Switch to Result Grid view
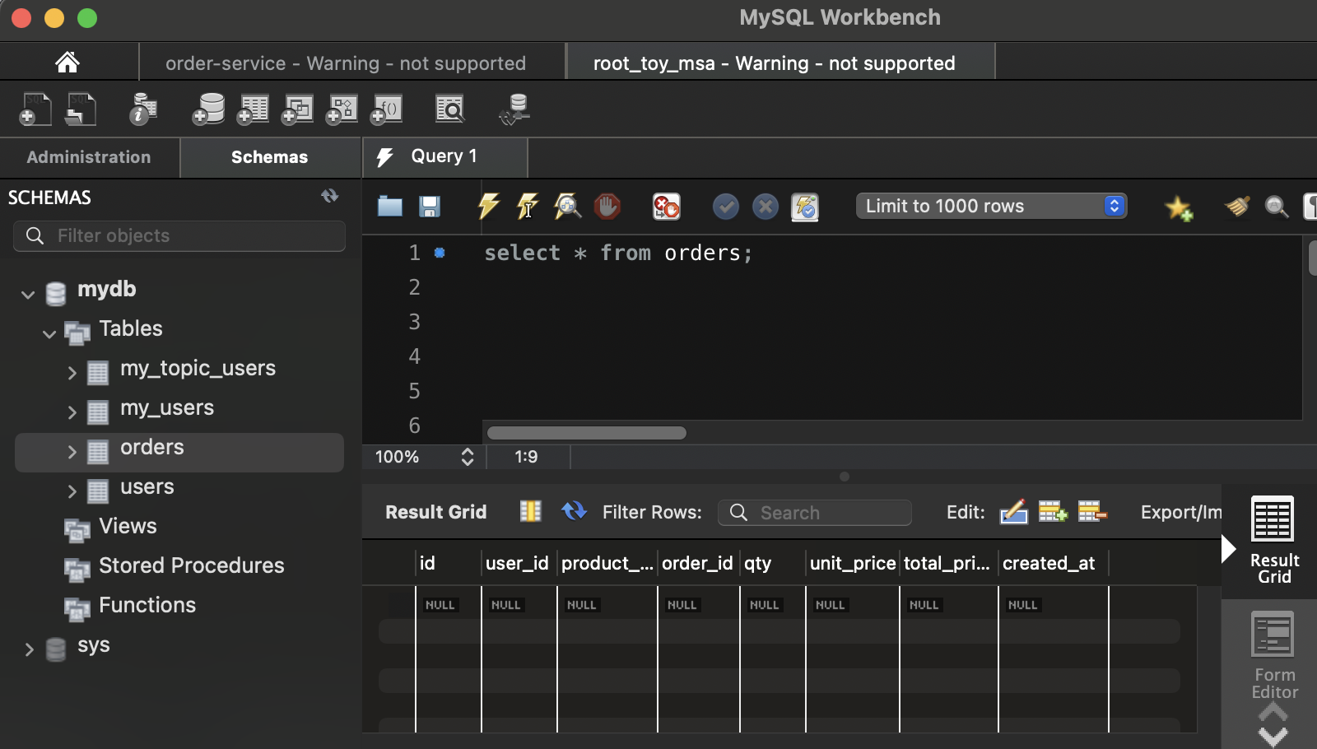 point(1273,540)
